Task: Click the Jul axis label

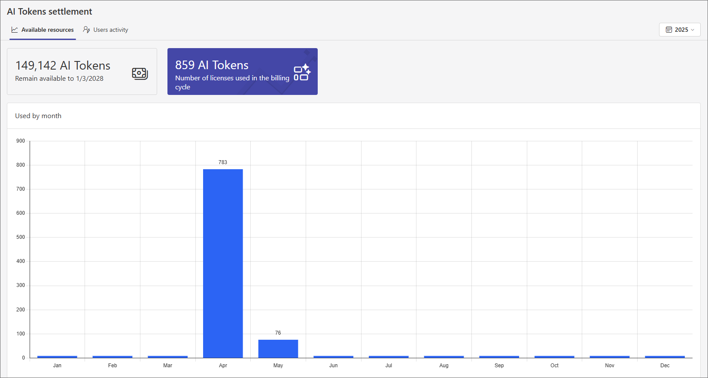Action: click(x=389, y=366)
